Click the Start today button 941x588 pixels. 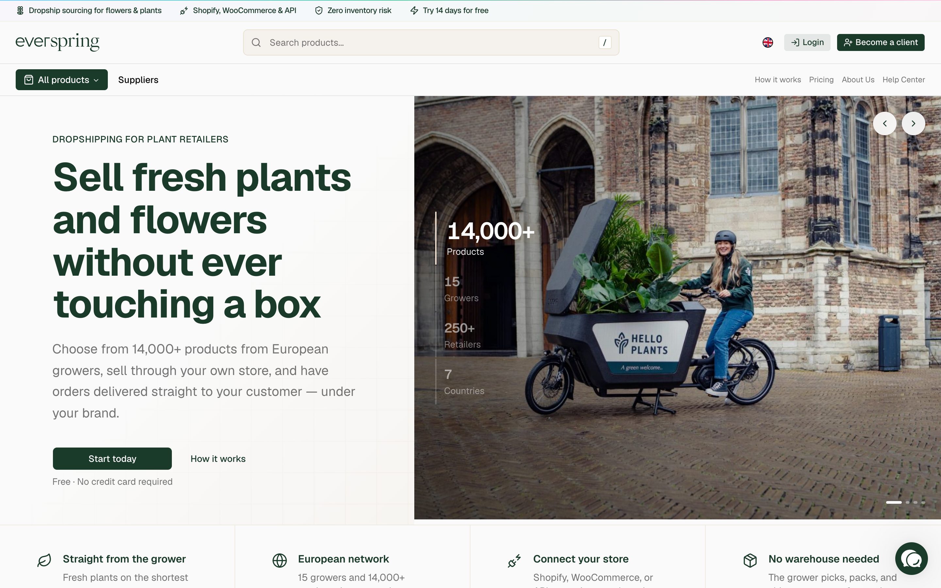tap(112, 459)
